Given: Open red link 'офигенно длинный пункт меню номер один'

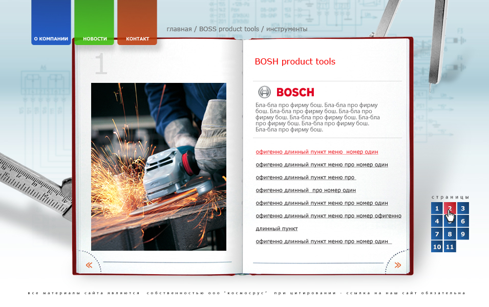Looking at the screenshot, I should tap(317, 152).
